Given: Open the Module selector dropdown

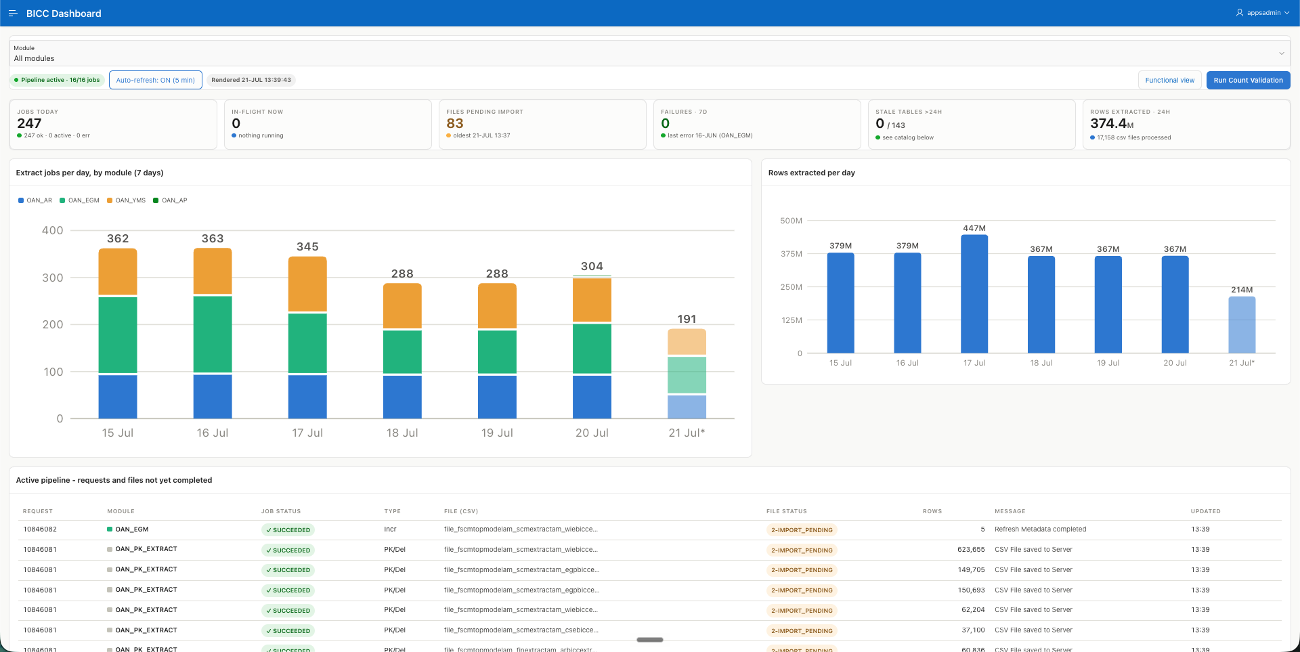Looking at the screenshot, I should point(649,53).
